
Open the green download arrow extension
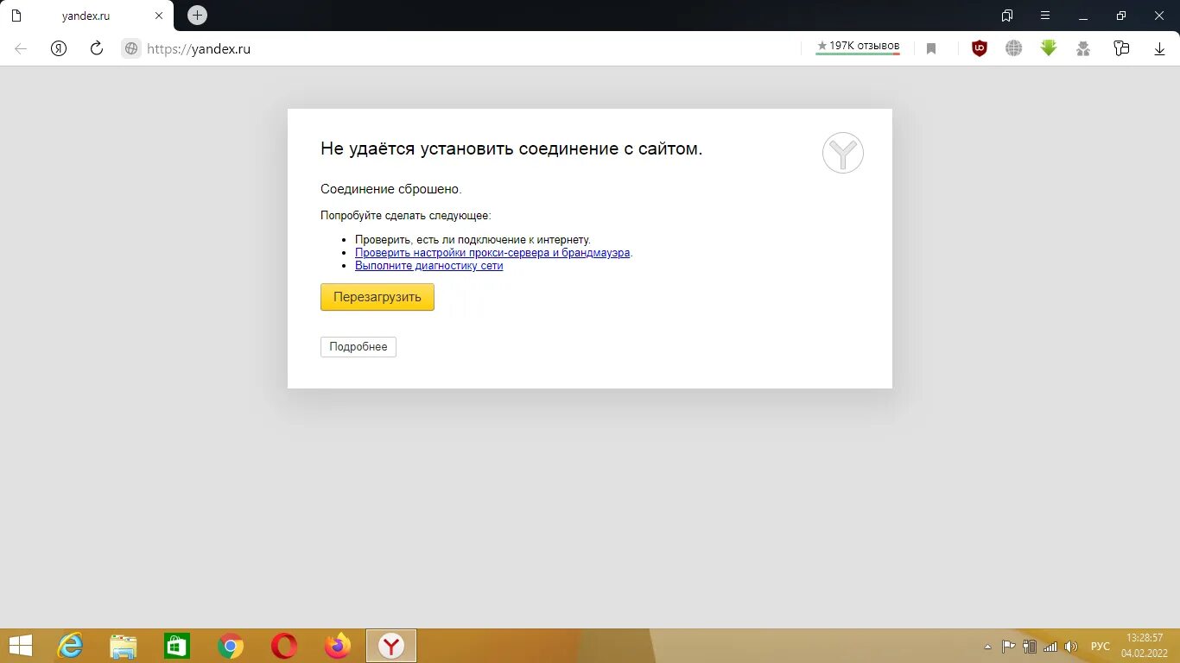coord(1049,48)
